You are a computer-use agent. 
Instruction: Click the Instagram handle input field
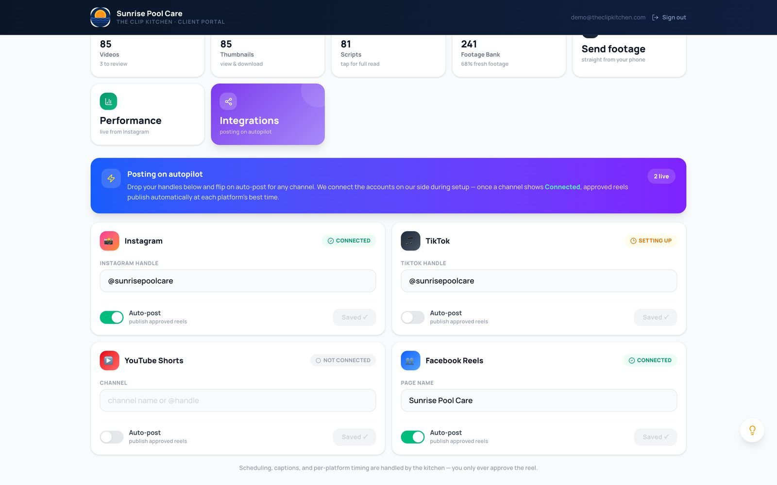click(x=238, y=281)
